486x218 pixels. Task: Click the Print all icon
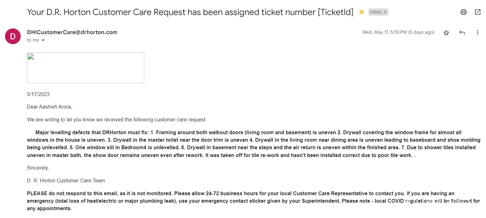463,12
